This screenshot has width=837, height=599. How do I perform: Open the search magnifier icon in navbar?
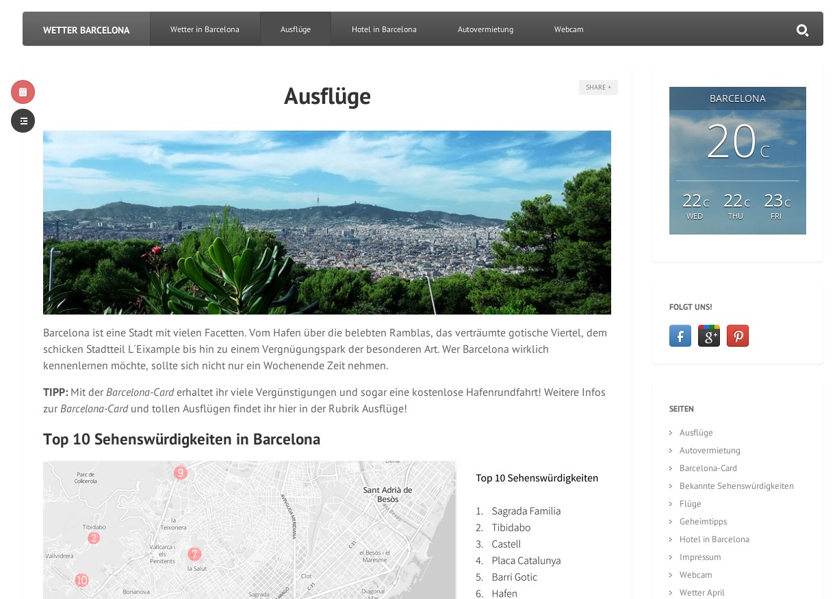tap(802, 30)
